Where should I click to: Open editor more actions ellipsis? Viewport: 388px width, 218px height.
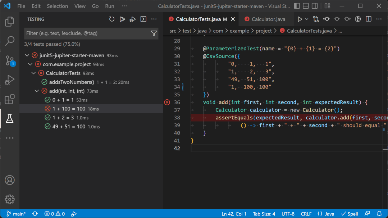[379, 19]
